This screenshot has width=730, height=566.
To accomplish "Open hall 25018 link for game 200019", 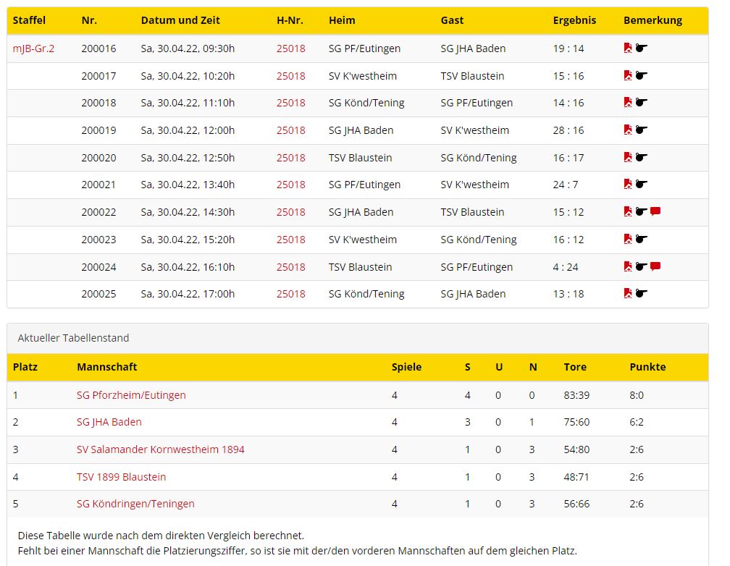I will (291, 130).
